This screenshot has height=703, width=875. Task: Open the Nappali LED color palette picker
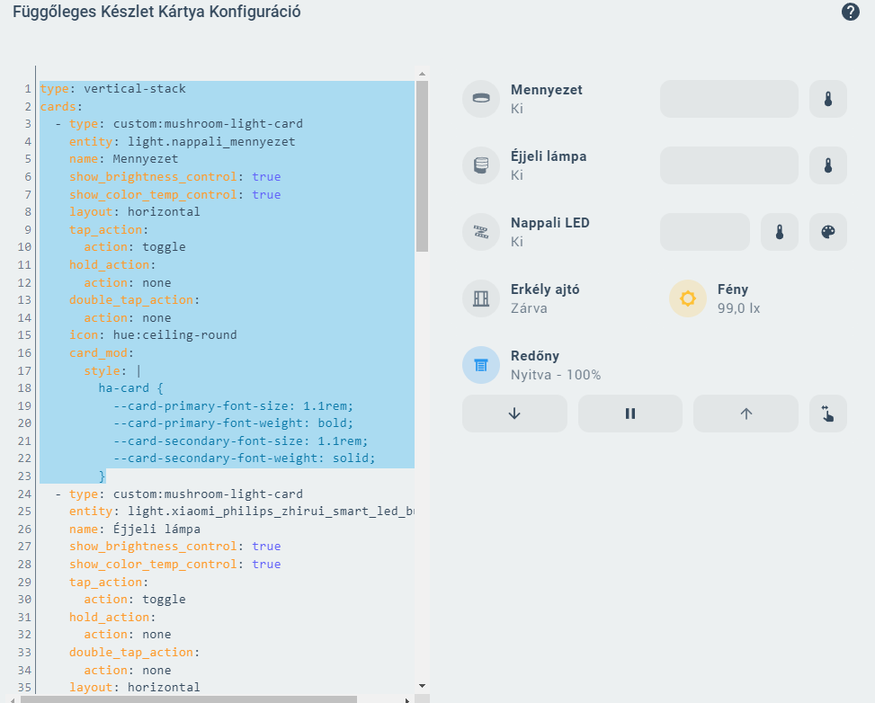[827, 232]
